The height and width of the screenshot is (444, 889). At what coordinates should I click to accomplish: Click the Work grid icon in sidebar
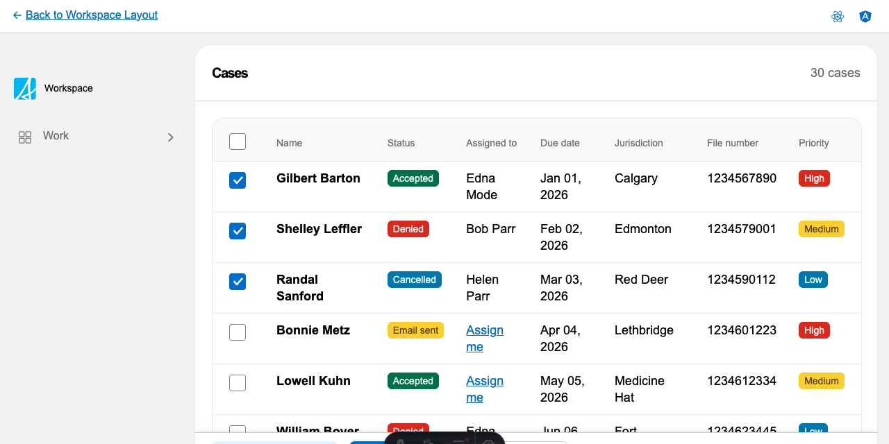25,137
